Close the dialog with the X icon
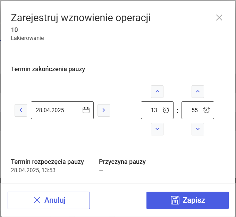This screenshot has width=236, height=217. tap(219, 18)
